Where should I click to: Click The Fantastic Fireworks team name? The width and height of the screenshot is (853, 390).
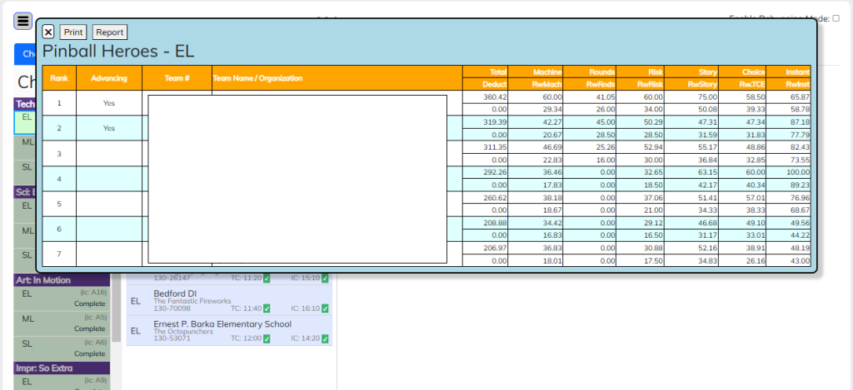click(x=192, y=301)
